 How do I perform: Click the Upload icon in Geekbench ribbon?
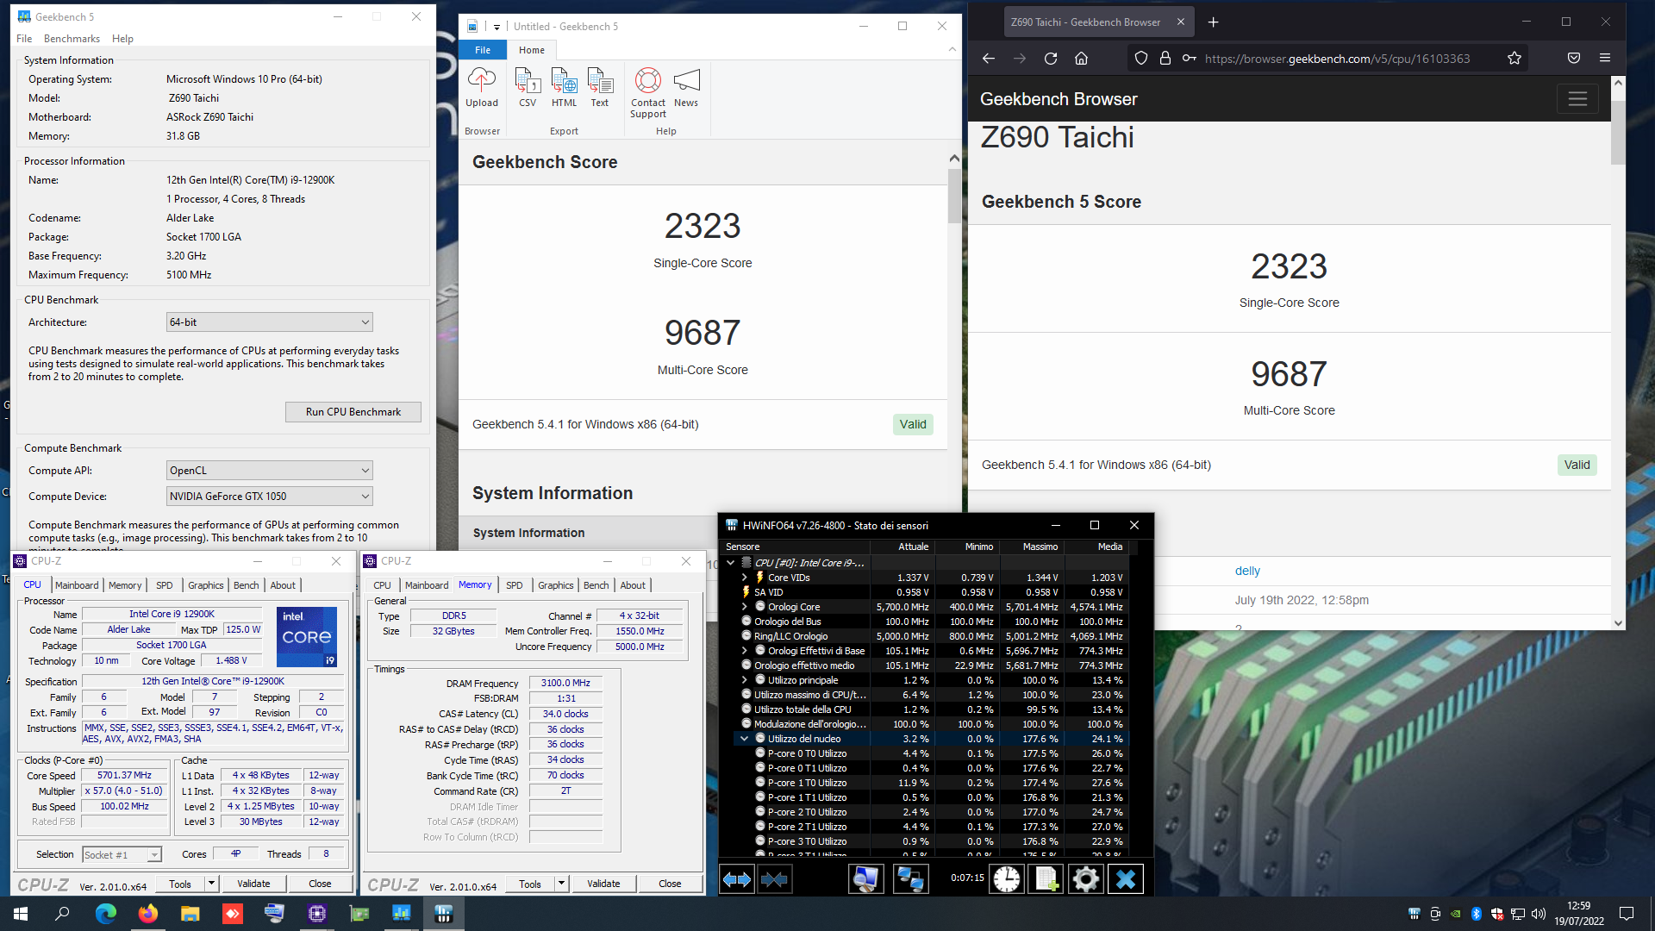pyautogui.click(x=481, y=88)
